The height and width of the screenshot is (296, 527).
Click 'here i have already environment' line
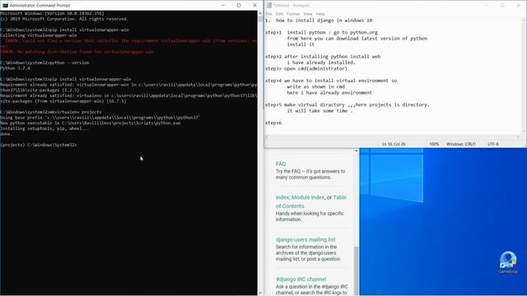[x=329, y=93]
